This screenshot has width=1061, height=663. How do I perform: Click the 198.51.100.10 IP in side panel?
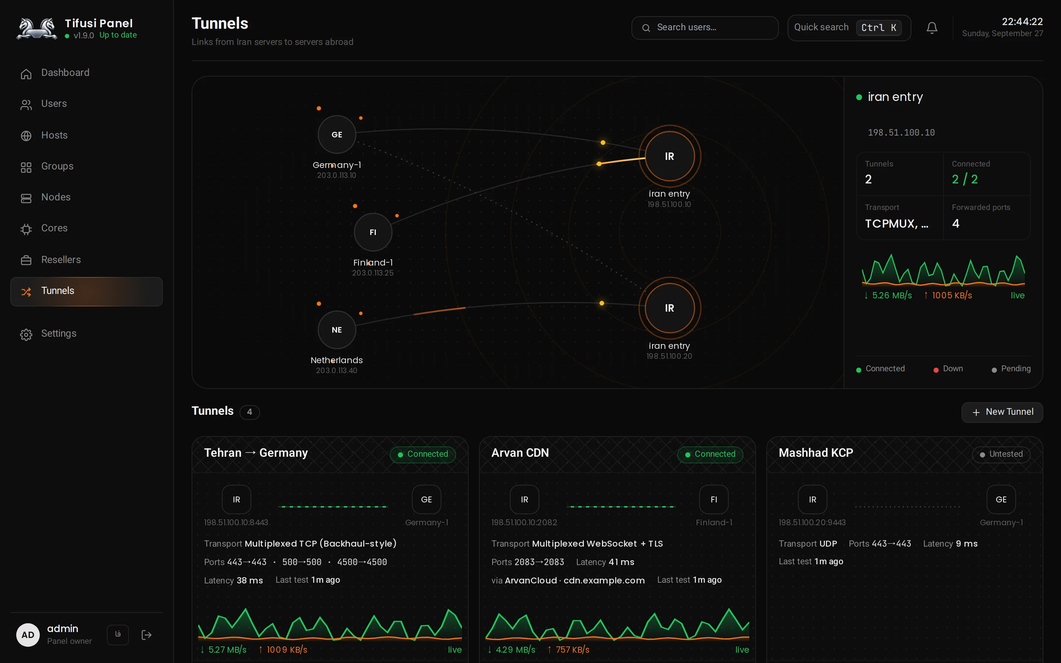point(901,133)
